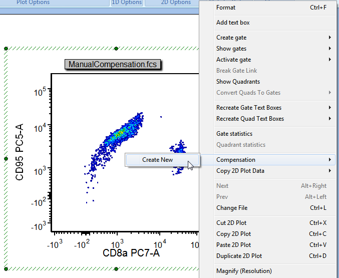Click the 2D Options ribbon group label

(176, 3)
